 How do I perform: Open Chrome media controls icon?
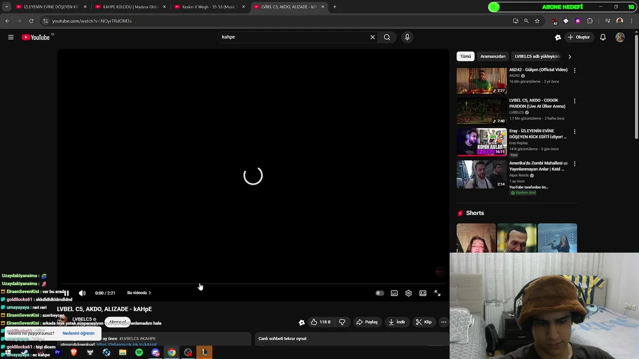click(608, 21)
